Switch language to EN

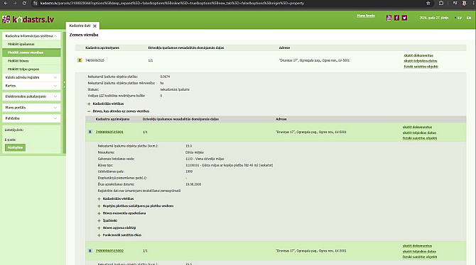[x=469, y=18]
